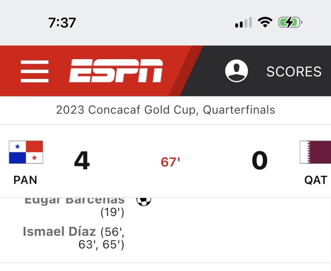Tap the charging battery icon
The height and width of the screenshot is (271, 331).
pos(290,23)
